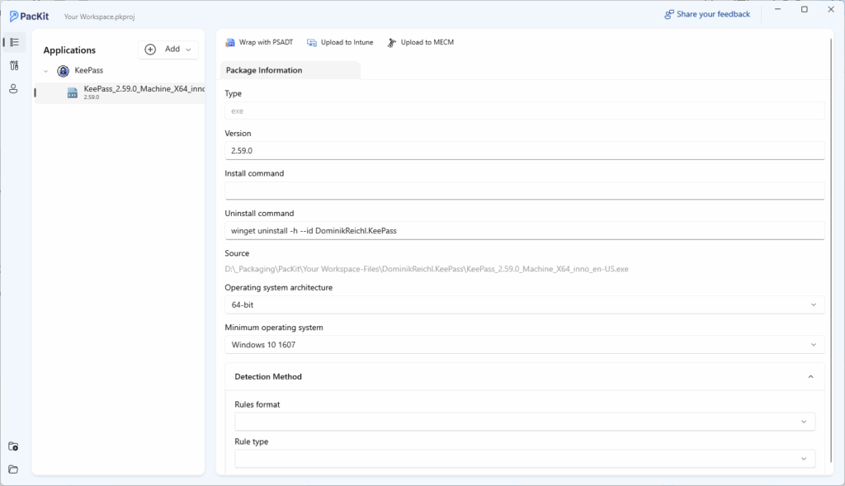
Task: Click Wrap with PSADT
Action: tap(259, 42)
